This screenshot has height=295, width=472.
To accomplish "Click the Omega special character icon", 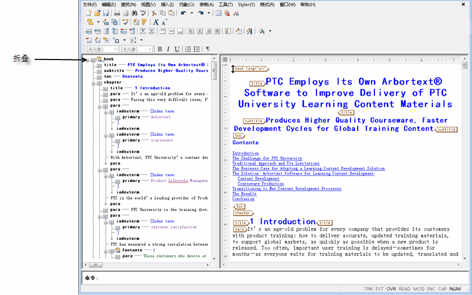I will [x=117, y=40].
